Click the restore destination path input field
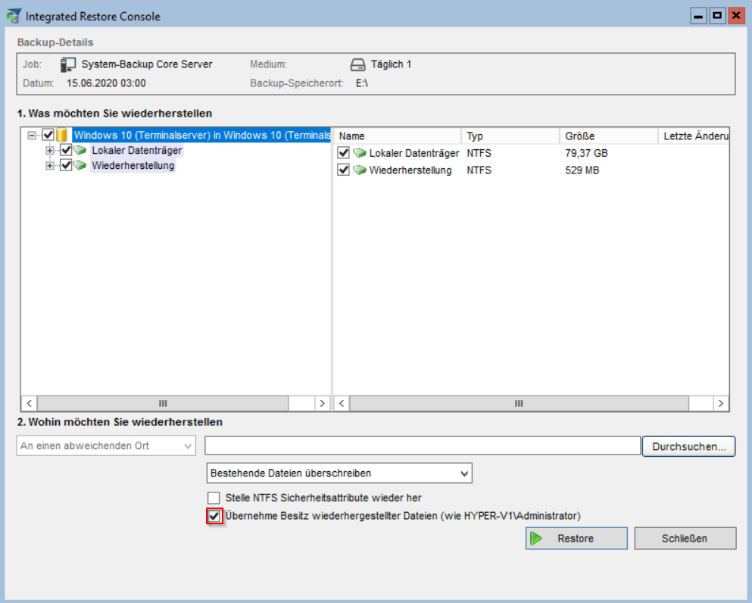Viewport: 752px width, 603px height. coord(422,446)
